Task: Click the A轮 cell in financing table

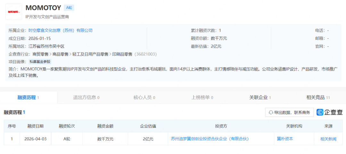Action: point(67,139)
